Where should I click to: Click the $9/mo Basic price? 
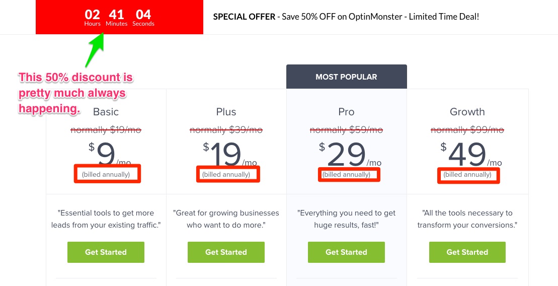[x=110, y=154]
